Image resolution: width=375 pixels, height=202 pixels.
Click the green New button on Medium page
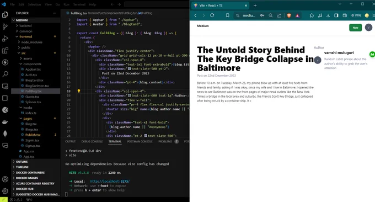(355, 28)
